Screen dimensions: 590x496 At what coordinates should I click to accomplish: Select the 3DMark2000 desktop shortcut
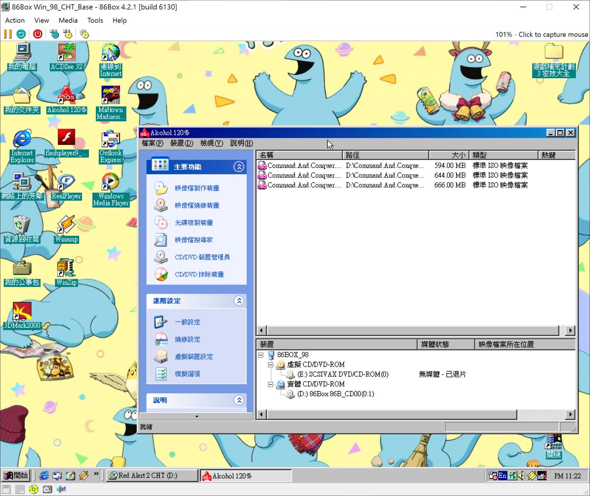[22, 316]
